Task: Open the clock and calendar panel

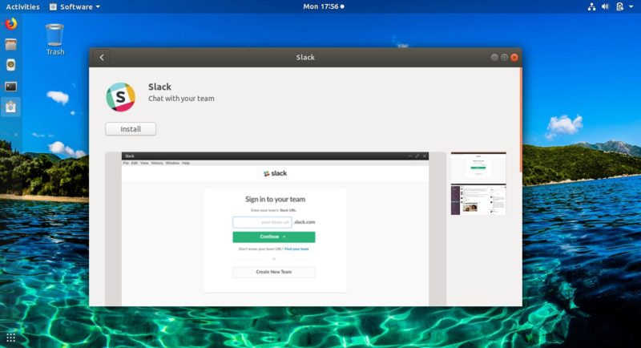Action: (324, 6)
